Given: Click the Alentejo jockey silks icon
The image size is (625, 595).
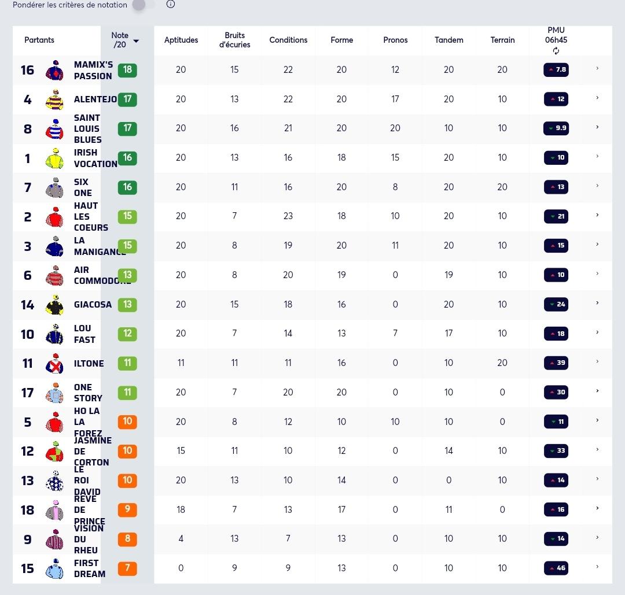Looking at the screenshot, I should click(x=54, y=99).
